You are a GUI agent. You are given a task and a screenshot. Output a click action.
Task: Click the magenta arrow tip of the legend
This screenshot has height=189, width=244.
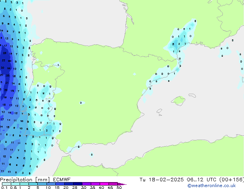[x=124, y=184]
